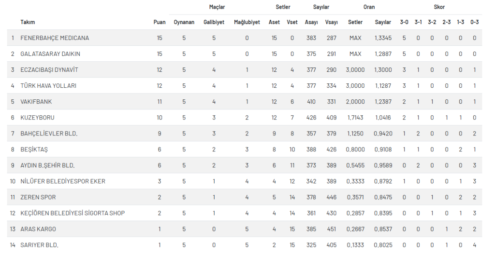Image resolution: width=495 pixels, height=256 pixels.
Task: Click KUZEYBORU team name
Action: (37, 118)
